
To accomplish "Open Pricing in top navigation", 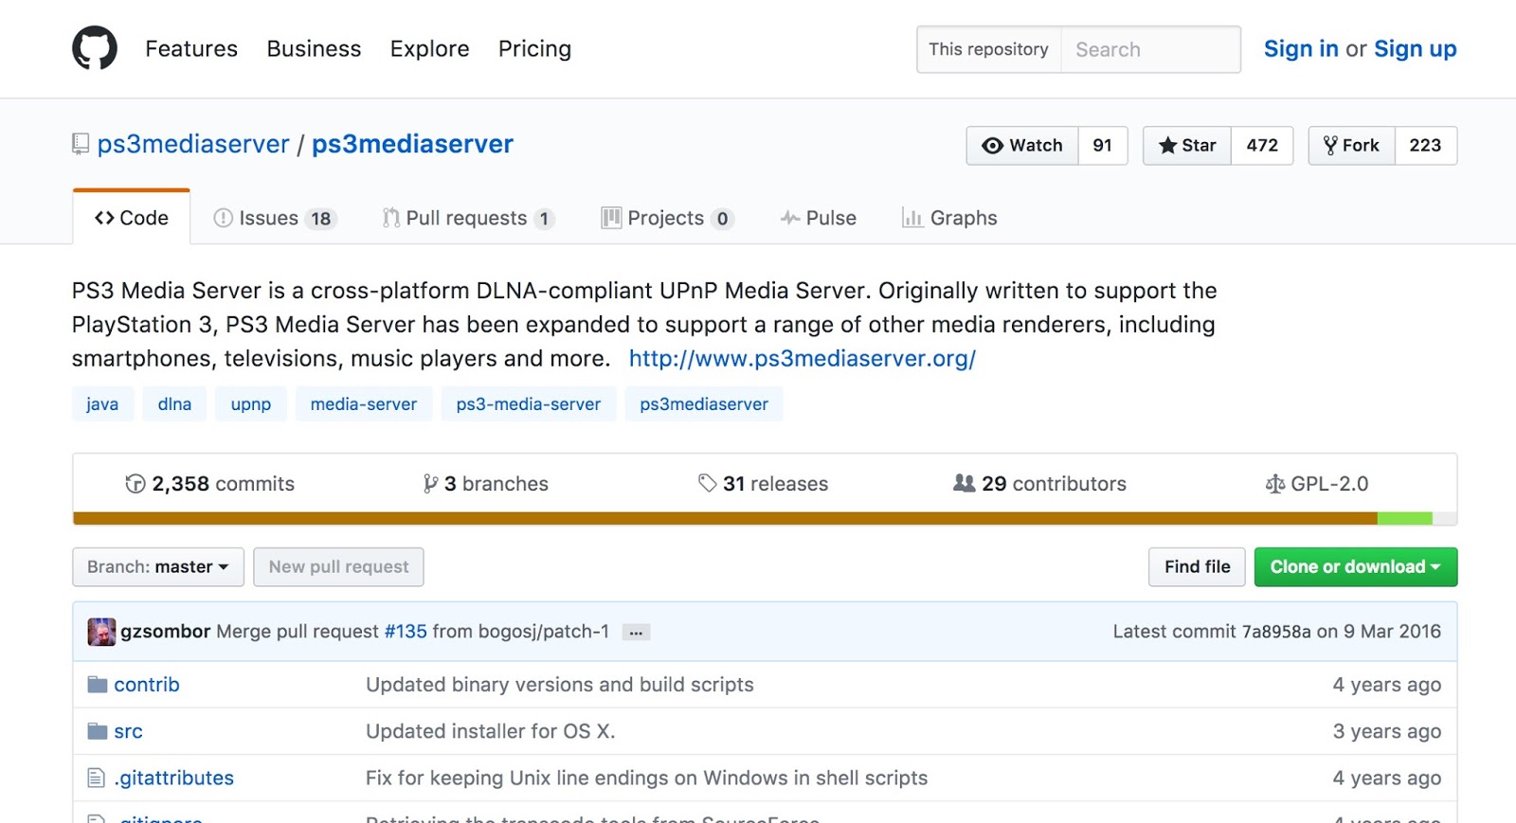I will (x=534, y=48).
